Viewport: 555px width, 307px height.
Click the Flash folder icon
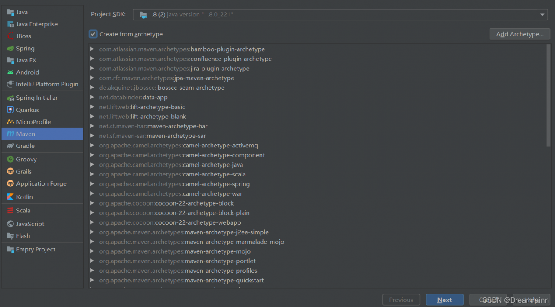(10, 236)
